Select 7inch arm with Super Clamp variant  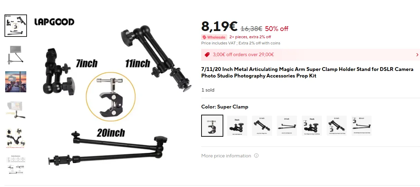(x=312, y=126)
